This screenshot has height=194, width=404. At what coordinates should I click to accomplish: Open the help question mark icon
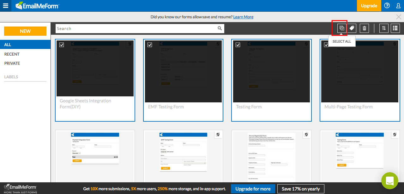[x=387, y=6]
